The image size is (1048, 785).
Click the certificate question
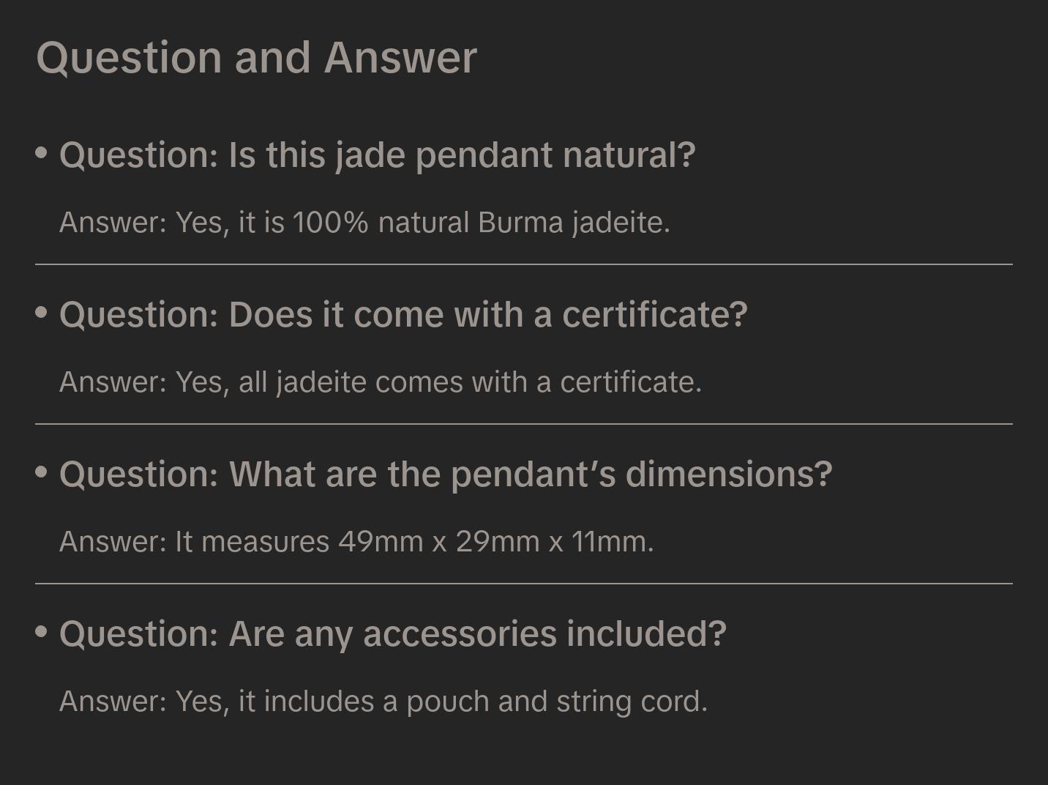point(403,315)
